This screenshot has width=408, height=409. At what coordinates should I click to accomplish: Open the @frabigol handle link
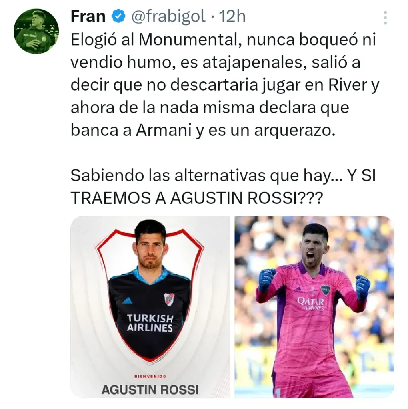168,16
